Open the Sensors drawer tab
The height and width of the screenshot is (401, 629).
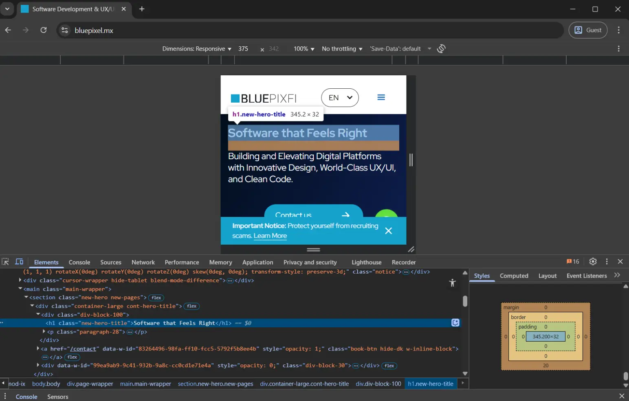pyautogui.click(x=58, y=397)
